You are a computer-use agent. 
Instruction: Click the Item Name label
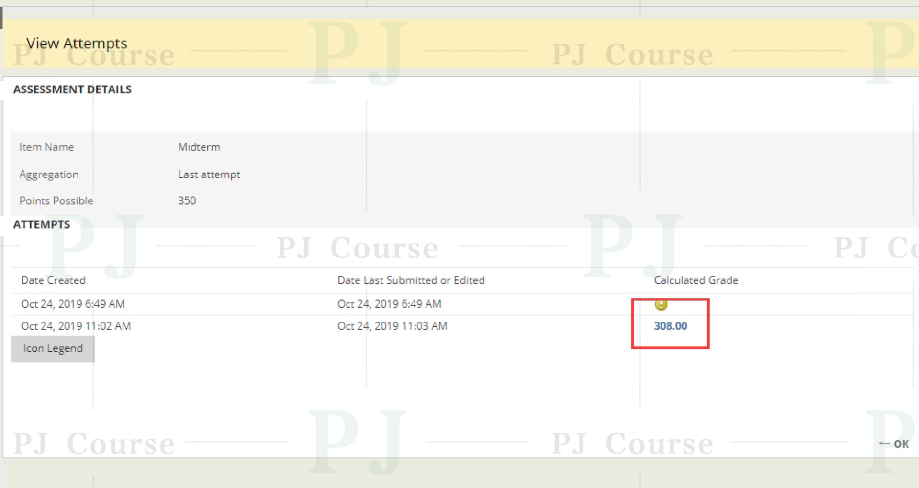pyautogui.click(x=46, y=147)
